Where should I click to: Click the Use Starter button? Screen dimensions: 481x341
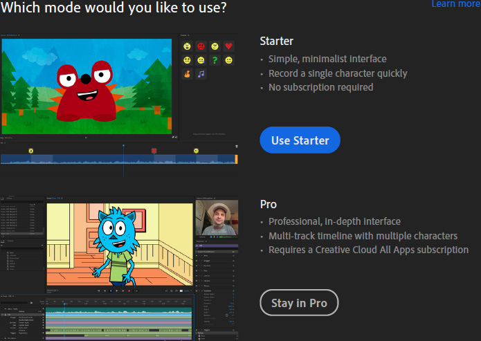pyautogui.click(x=300, y=140)
